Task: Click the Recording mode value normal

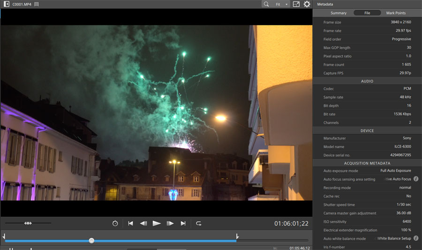Action: (x=405, y=187)
